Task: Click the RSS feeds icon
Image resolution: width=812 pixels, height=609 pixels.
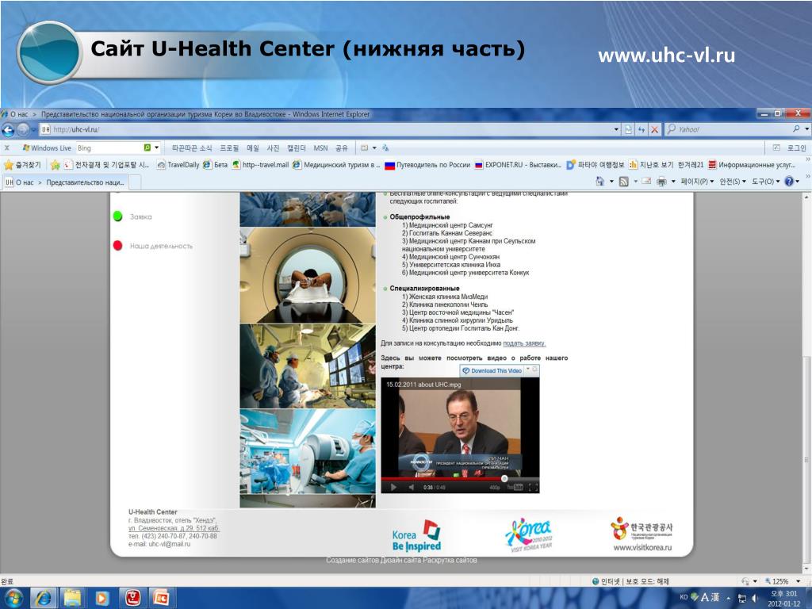Action: pyautogui.click(x=623, y=182)
